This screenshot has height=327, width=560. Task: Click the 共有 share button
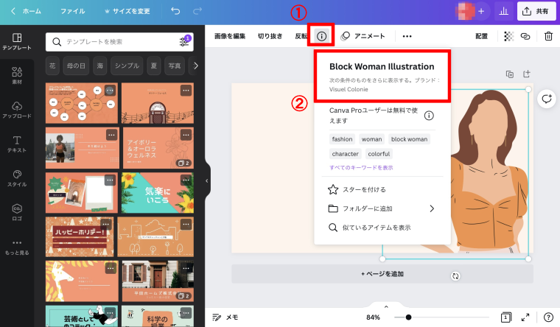[x=536, y=11]
